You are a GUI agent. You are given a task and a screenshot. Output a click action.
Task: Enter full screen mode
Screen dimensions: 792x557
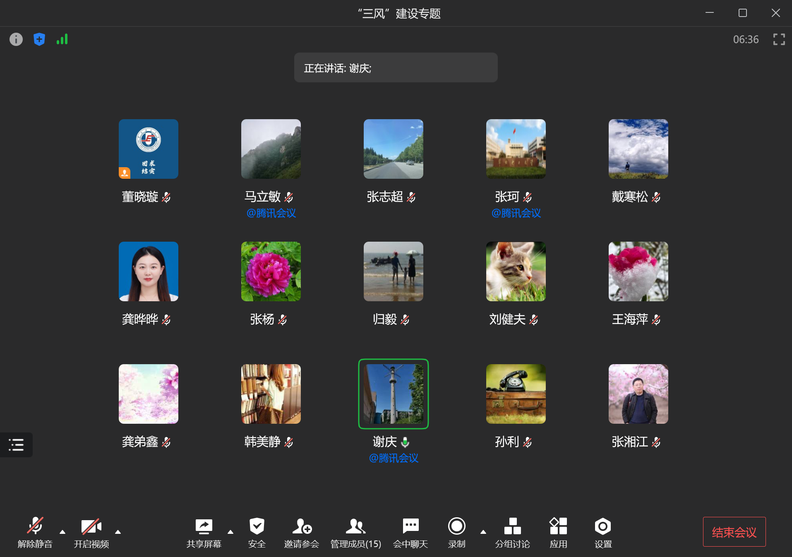(x=779, y=39)
